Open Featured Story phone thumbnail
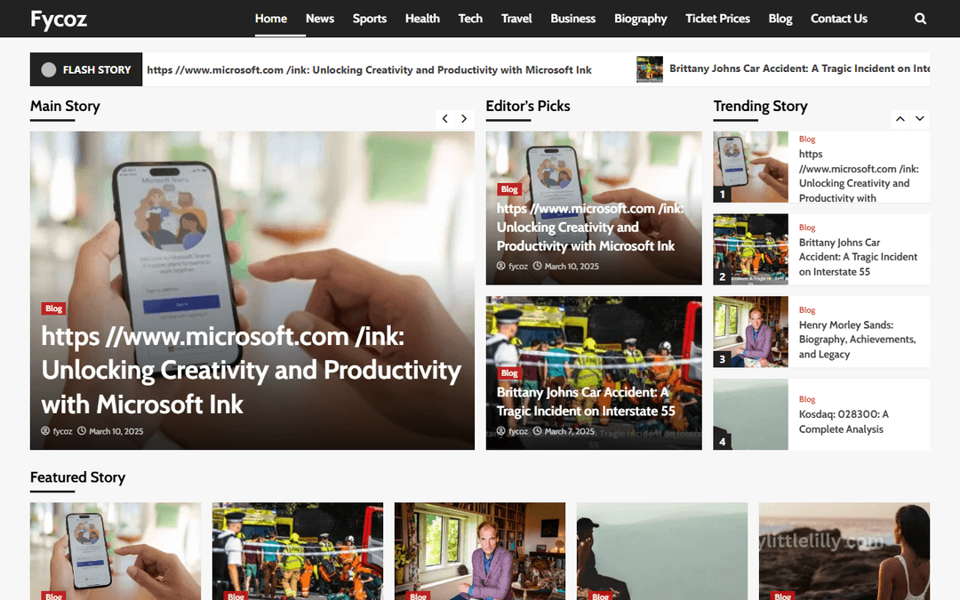 115,551
